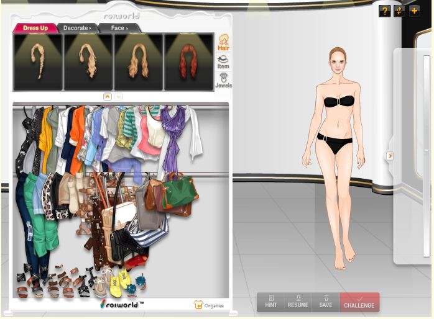The height and width of the screenshot is (319, 434).
Task: Click the SAVE button
Action: [x=326, y=302]
